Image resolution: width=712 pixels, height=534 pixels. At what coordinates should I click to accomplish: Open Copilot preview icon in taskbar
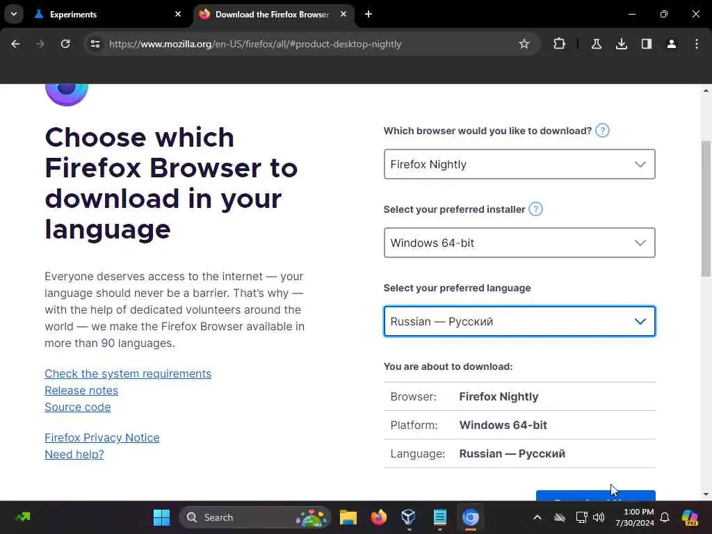pos(690,517)
